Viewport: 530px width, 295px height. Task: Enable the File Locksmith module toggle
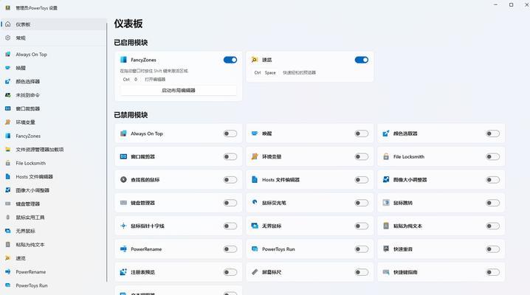click(492, 156)
